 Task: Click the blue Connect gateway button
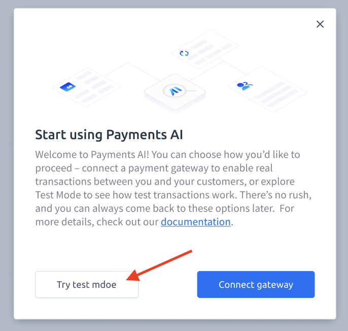click(256, 284)
